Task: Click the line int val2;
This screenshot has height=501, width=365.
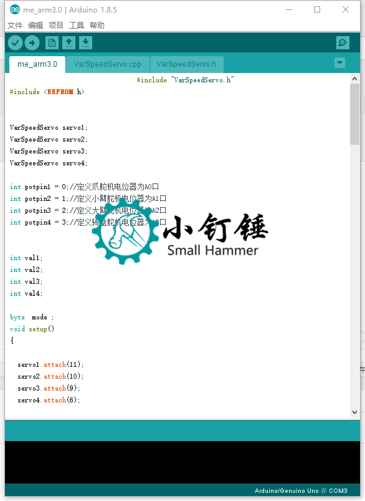Action: click(x=26, y=270)
